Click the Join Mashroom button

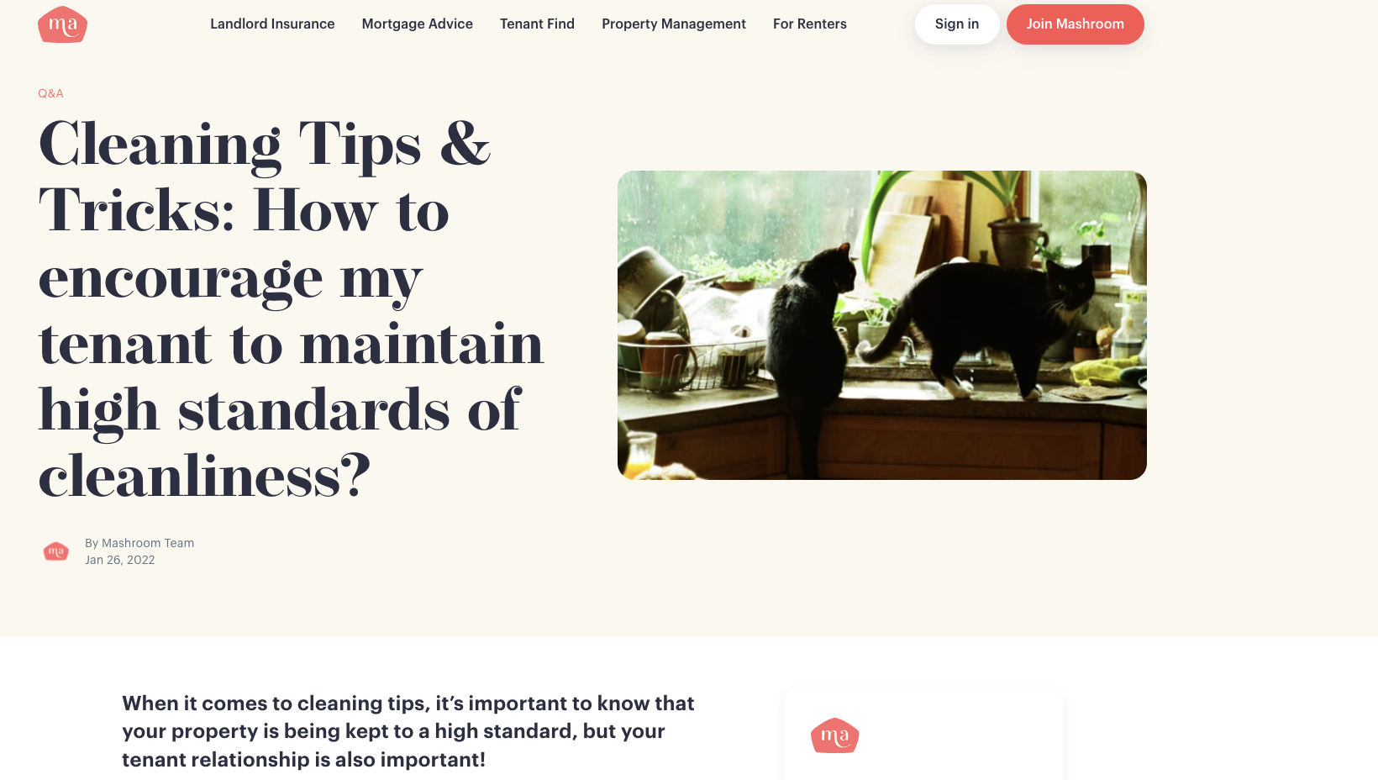pyautogui.click(x=1076, y=24)
